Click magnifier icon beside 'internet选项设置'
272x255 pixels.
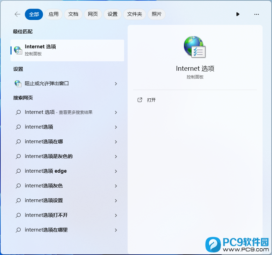(x=18, y=201)
